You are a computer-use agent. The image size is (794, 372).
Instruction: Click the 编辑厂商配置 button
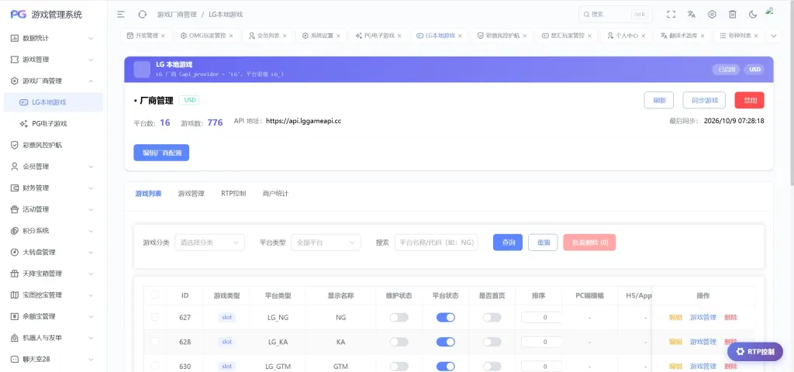tap(161, 153)
